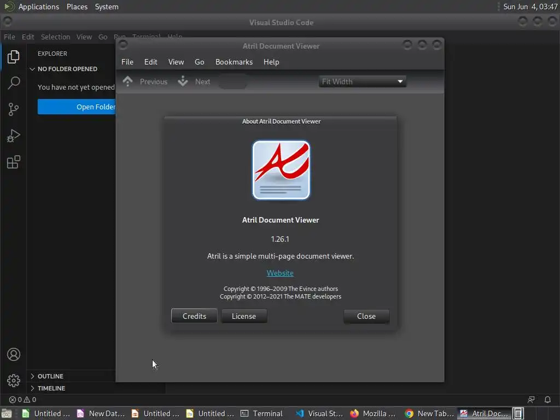Open Source Control view in VS Code

click(x=13, y=109)
